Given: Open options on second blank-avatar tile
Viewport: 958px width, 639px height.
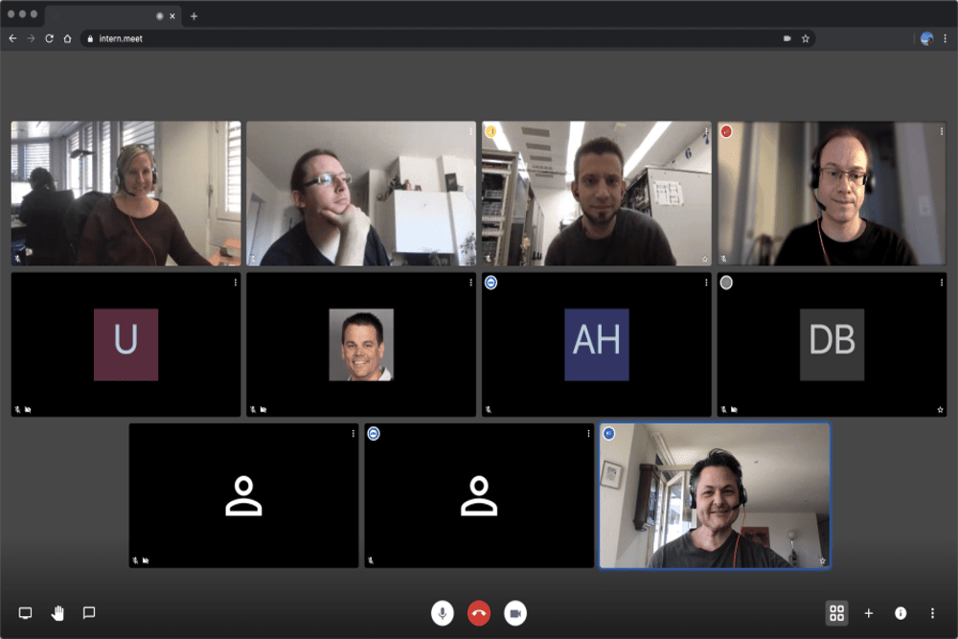Looking at the screenshot, I should 588,433.
